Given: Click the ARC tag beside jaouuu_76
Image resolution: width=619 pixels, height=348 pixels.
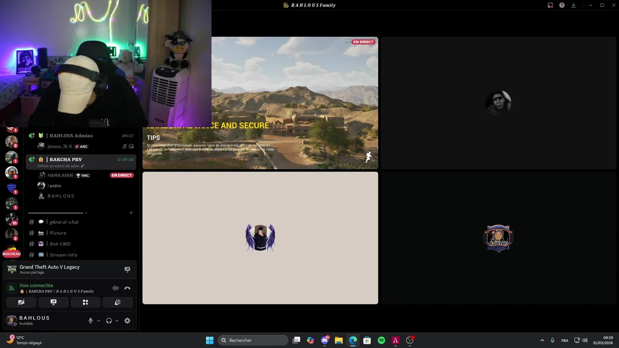Looking at the screenshot, I should click(x=81, y=146).
